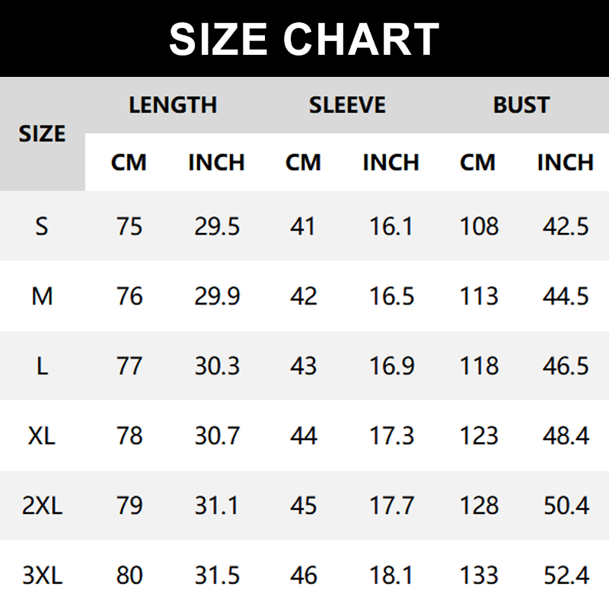Click the SIZE CHART title
This screenshot has height=609, width=609.
(304, 38)
